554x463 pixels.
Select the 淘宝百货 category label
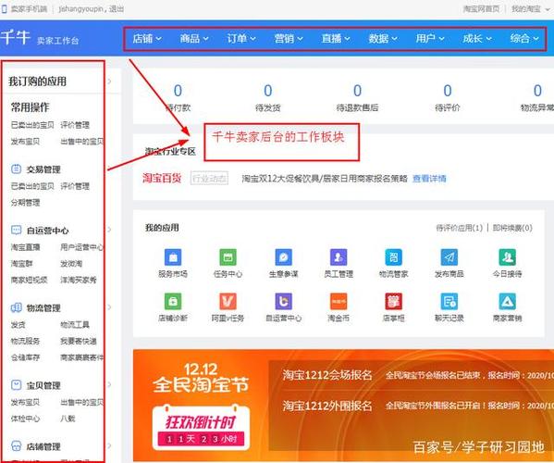[x=162, y=178]
